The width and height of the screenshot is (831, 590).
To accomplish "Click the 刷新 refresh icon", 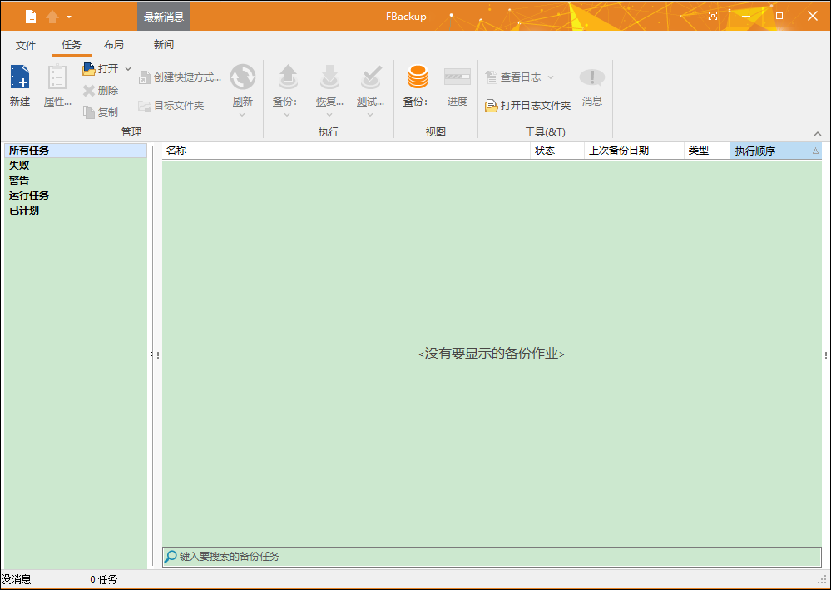I will (x=243, y=77).
